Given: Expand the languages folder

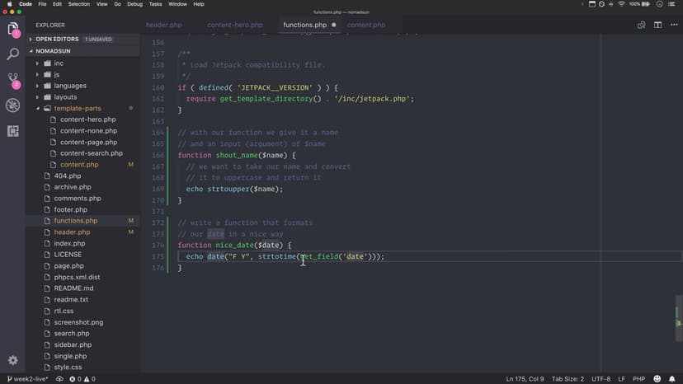Looking at the screenshot, I should tap(69, 86).
